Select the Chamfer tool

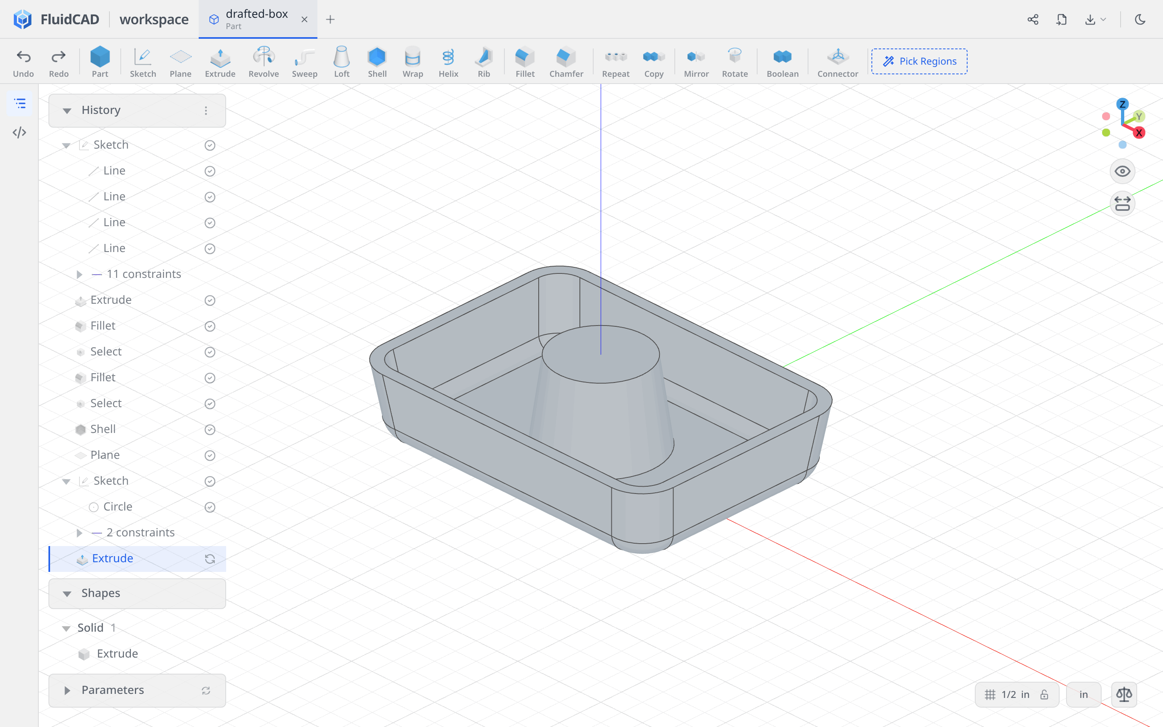566,62
